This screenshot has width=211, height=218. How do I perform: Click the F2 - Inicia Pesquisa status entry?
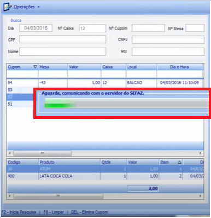(19, 212)
